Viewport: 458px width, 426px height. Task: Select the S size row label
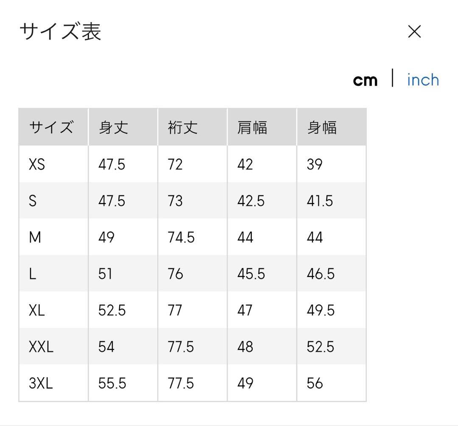[x=33, y=201]
